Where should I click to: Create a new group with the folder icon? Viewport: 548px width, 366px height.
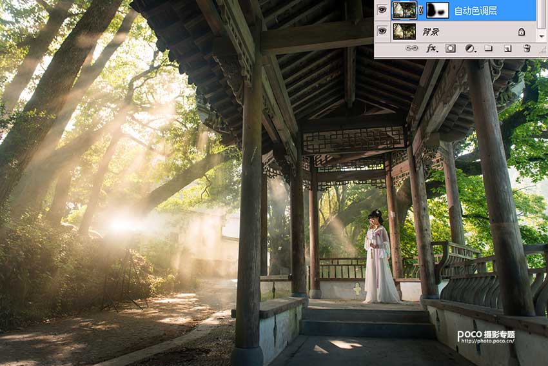click(x=489, y=48)
